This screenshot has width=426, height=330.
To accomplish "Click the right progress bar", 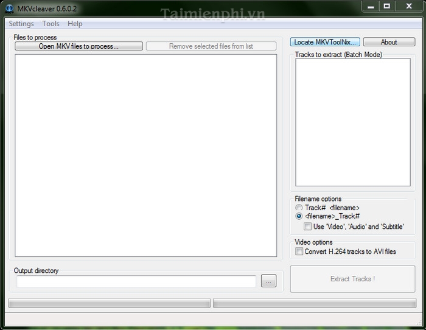I will [314, 303].
